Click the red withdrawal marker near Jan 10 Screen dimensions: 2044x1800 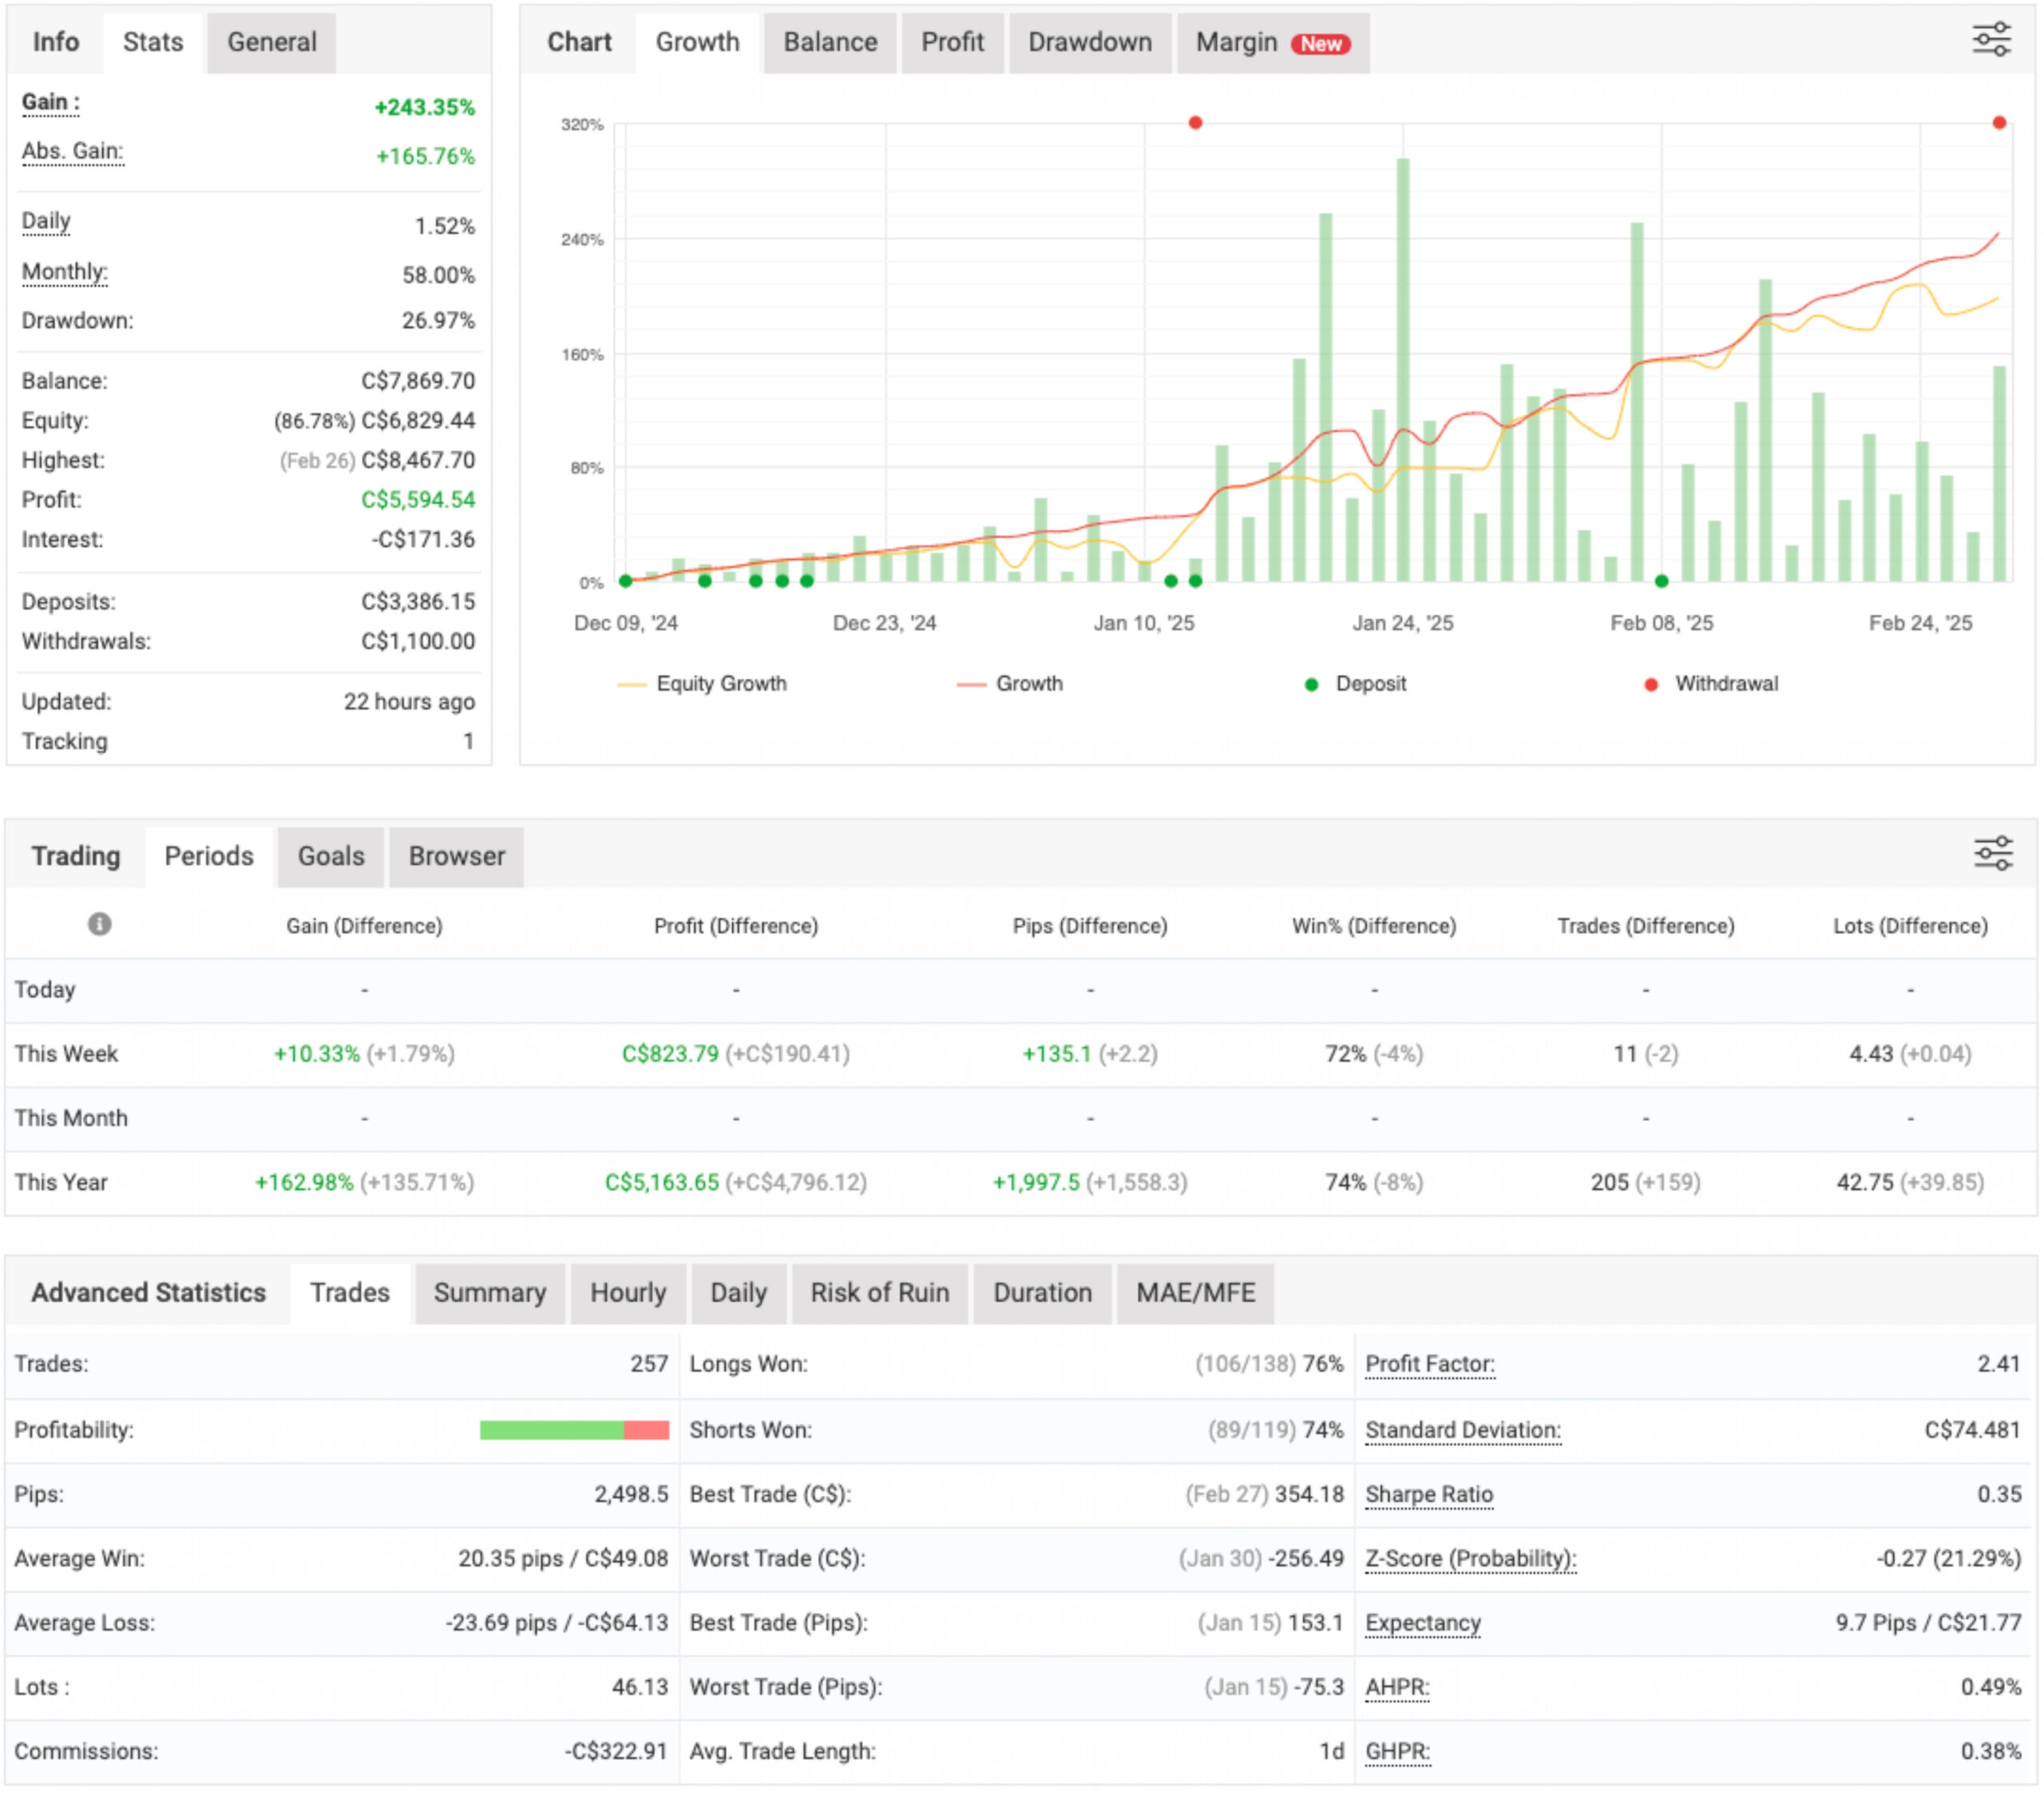click(1195, 123)
